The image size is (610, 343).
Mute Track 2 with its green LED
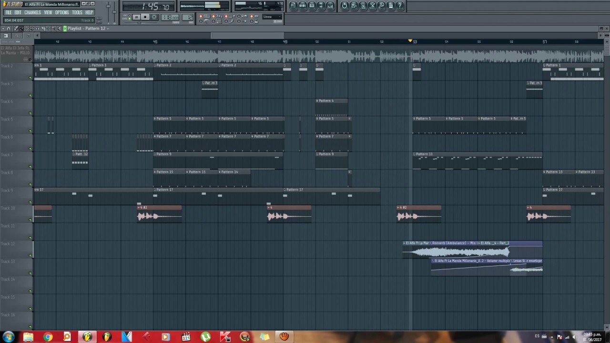[30, 77]
